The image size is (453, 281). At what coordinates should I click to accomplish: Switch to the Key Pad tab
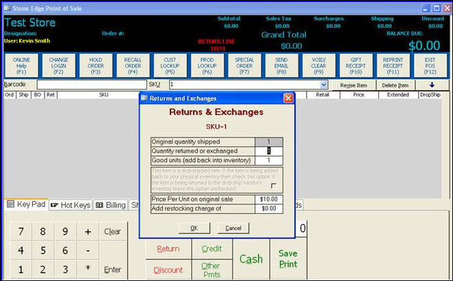point(26,204)
